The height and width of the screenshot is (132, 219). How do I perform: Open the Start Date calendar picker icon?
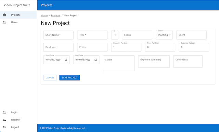66,60
